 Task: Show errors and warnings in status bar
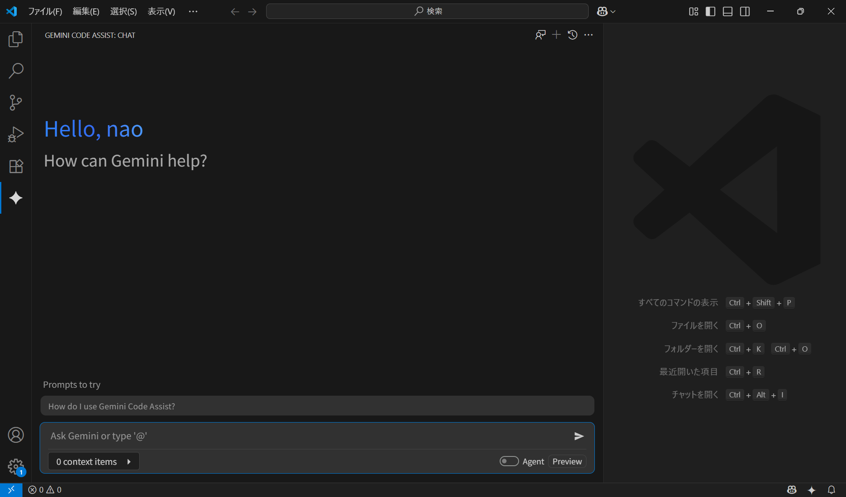[45, 490]
